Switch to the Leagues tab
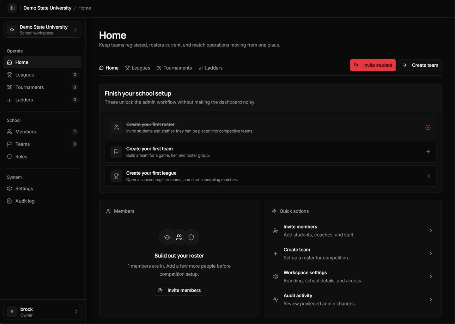Viewport: 455px width, 324px height. tap(137, 68)
